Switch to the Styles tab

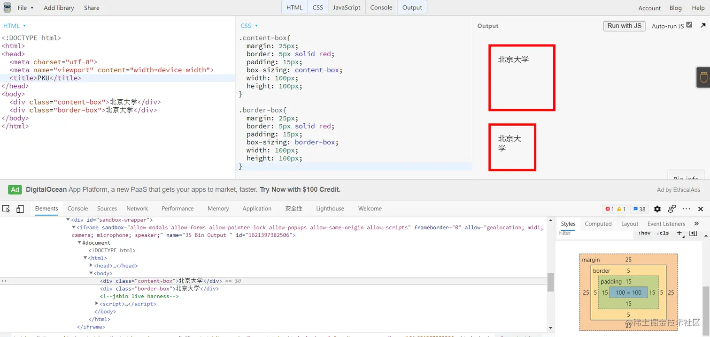568,224
